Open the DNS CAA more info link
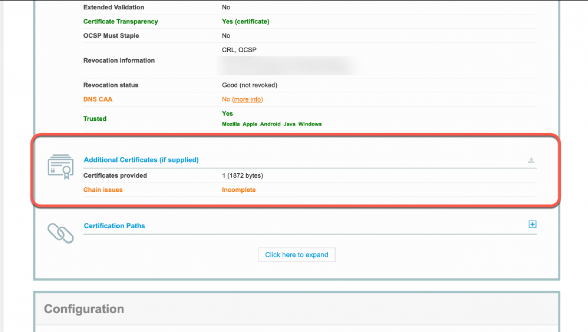 point(247,99)
